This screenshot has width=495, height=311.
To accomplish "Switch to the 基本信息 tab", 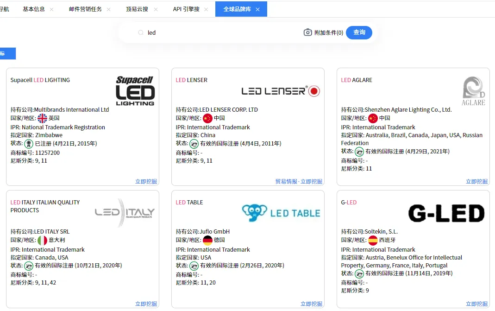I will [x=34, y=9].
